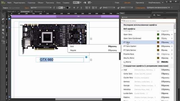The height and width of the screenshot is (101, 180).
Task: Expand Ubuntu Mono submenu arrow
Action: pos(172,58)
